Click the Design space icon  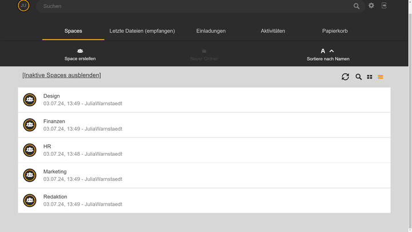tap(30, 100)
